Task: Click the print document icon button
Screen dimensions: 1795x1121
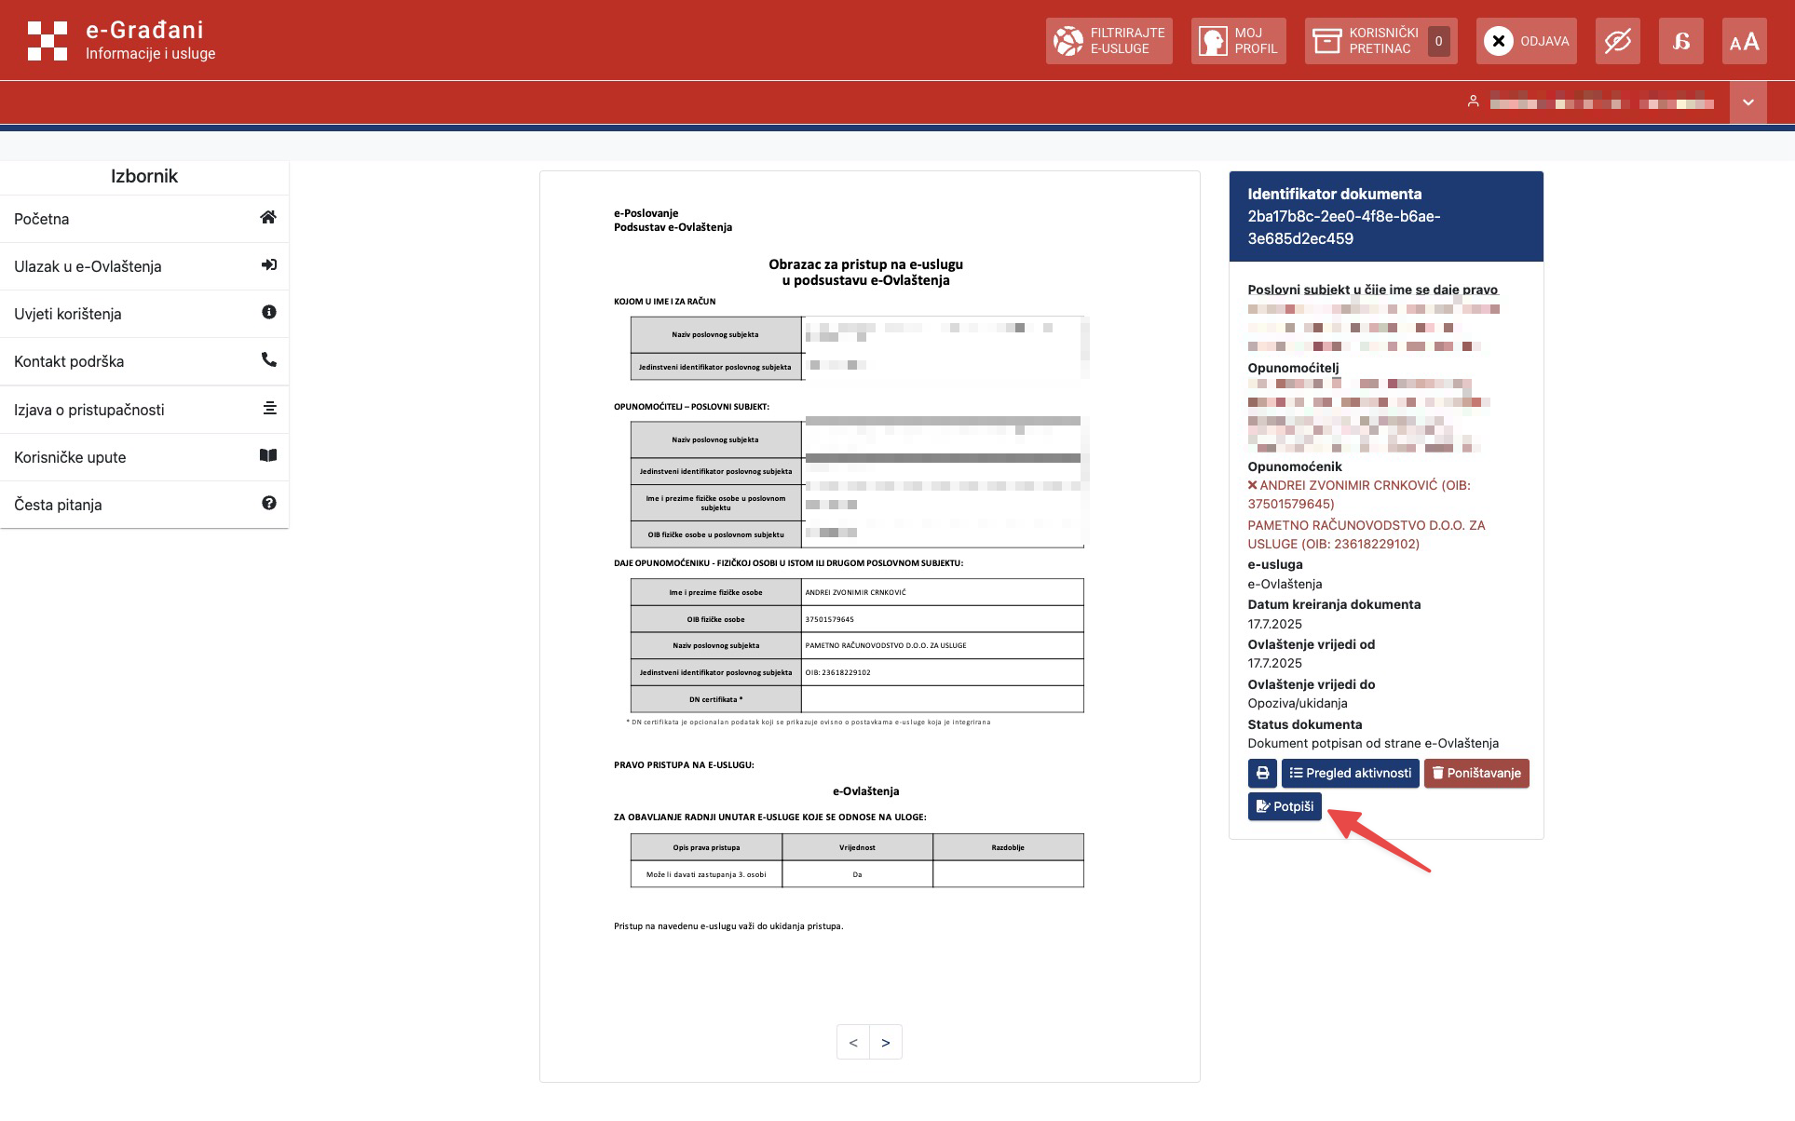Action: click(1262, 773)
